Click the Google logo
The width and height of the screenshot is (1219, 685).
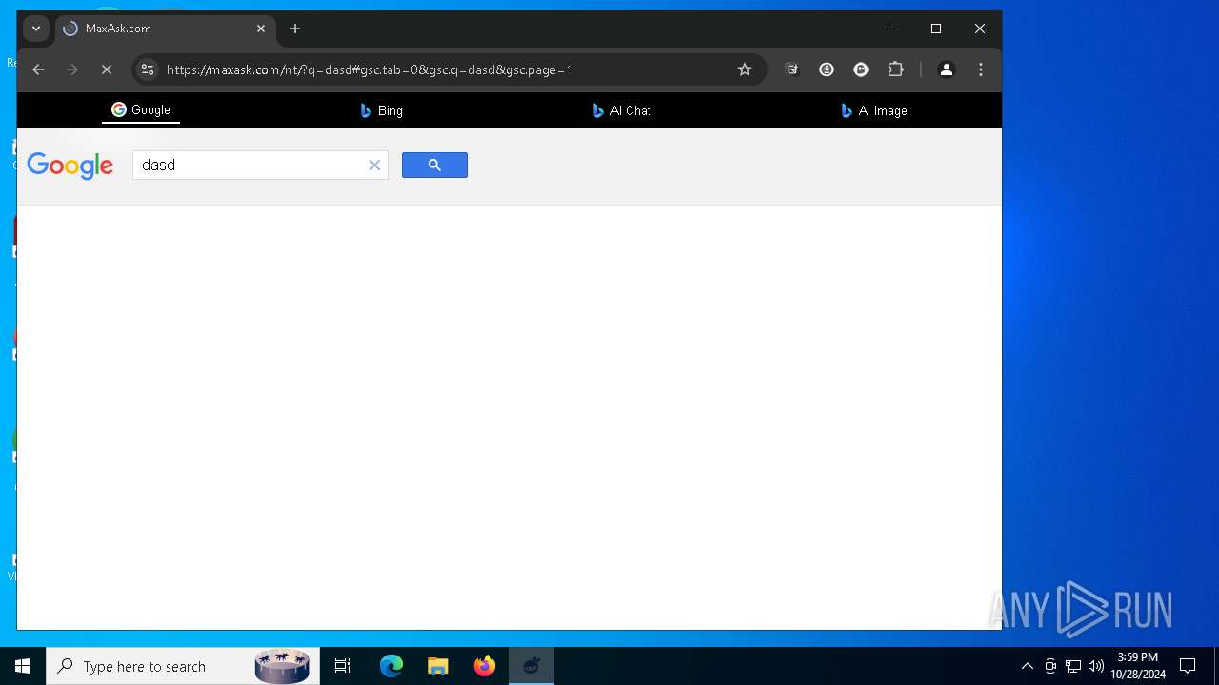click(70, 166)
